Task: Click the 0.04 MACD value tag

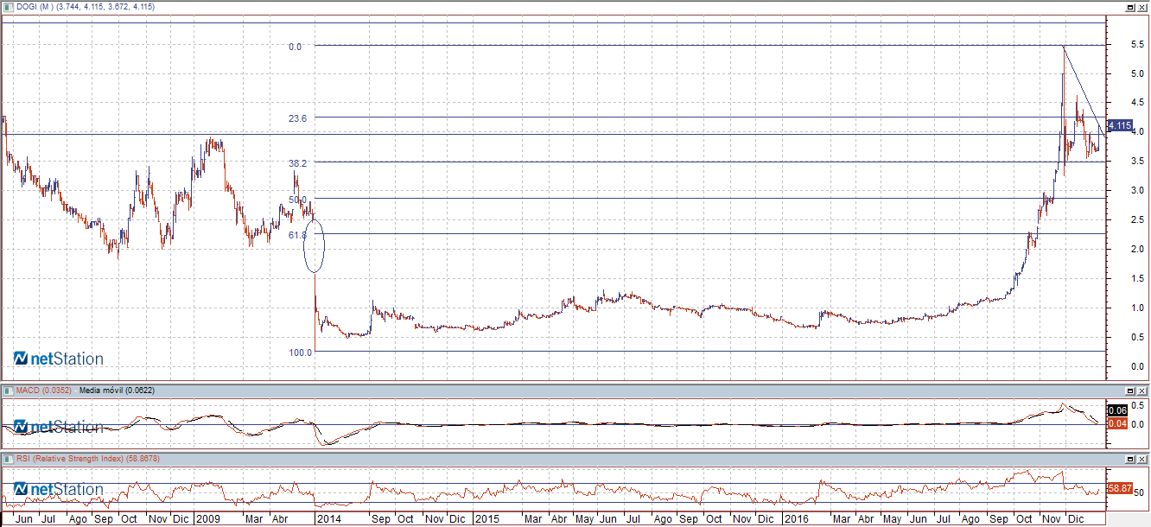Action: [x=1116, y=423]
